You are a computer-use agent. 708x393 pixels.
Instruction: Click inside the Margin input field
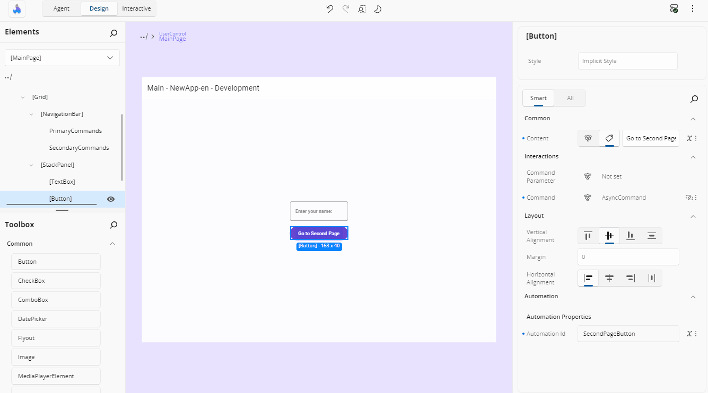point(628,257)
